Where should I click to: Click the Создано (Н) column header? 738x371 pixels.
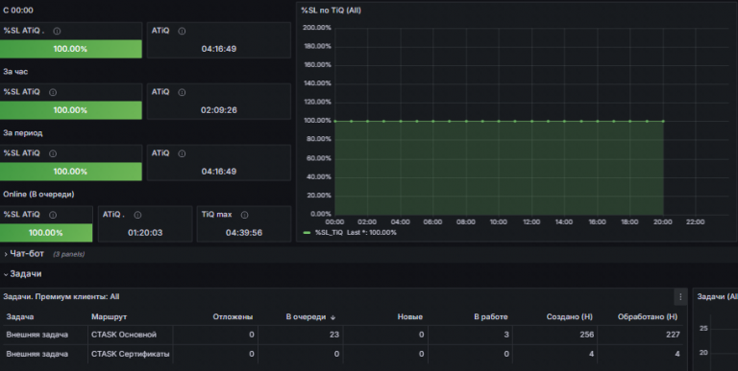click(x=570, y=317)
